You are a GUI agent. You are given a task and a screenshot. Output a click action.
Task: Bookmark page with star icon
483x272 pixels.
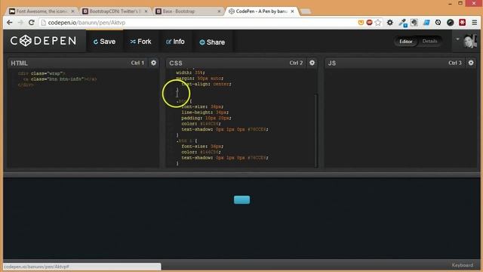point(378,23)
